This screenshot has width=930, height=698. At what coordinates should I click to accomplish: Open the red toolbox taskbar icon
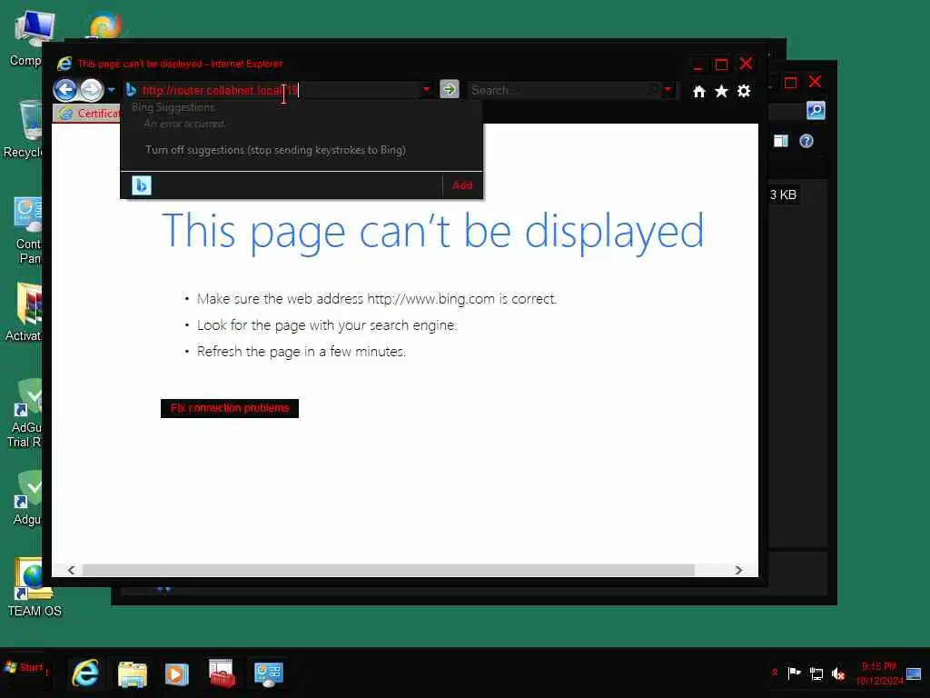pos(223,673)
